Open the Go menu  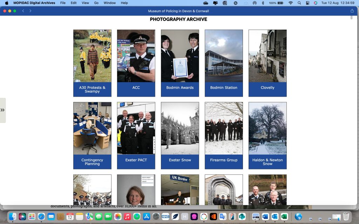point(96,3)
